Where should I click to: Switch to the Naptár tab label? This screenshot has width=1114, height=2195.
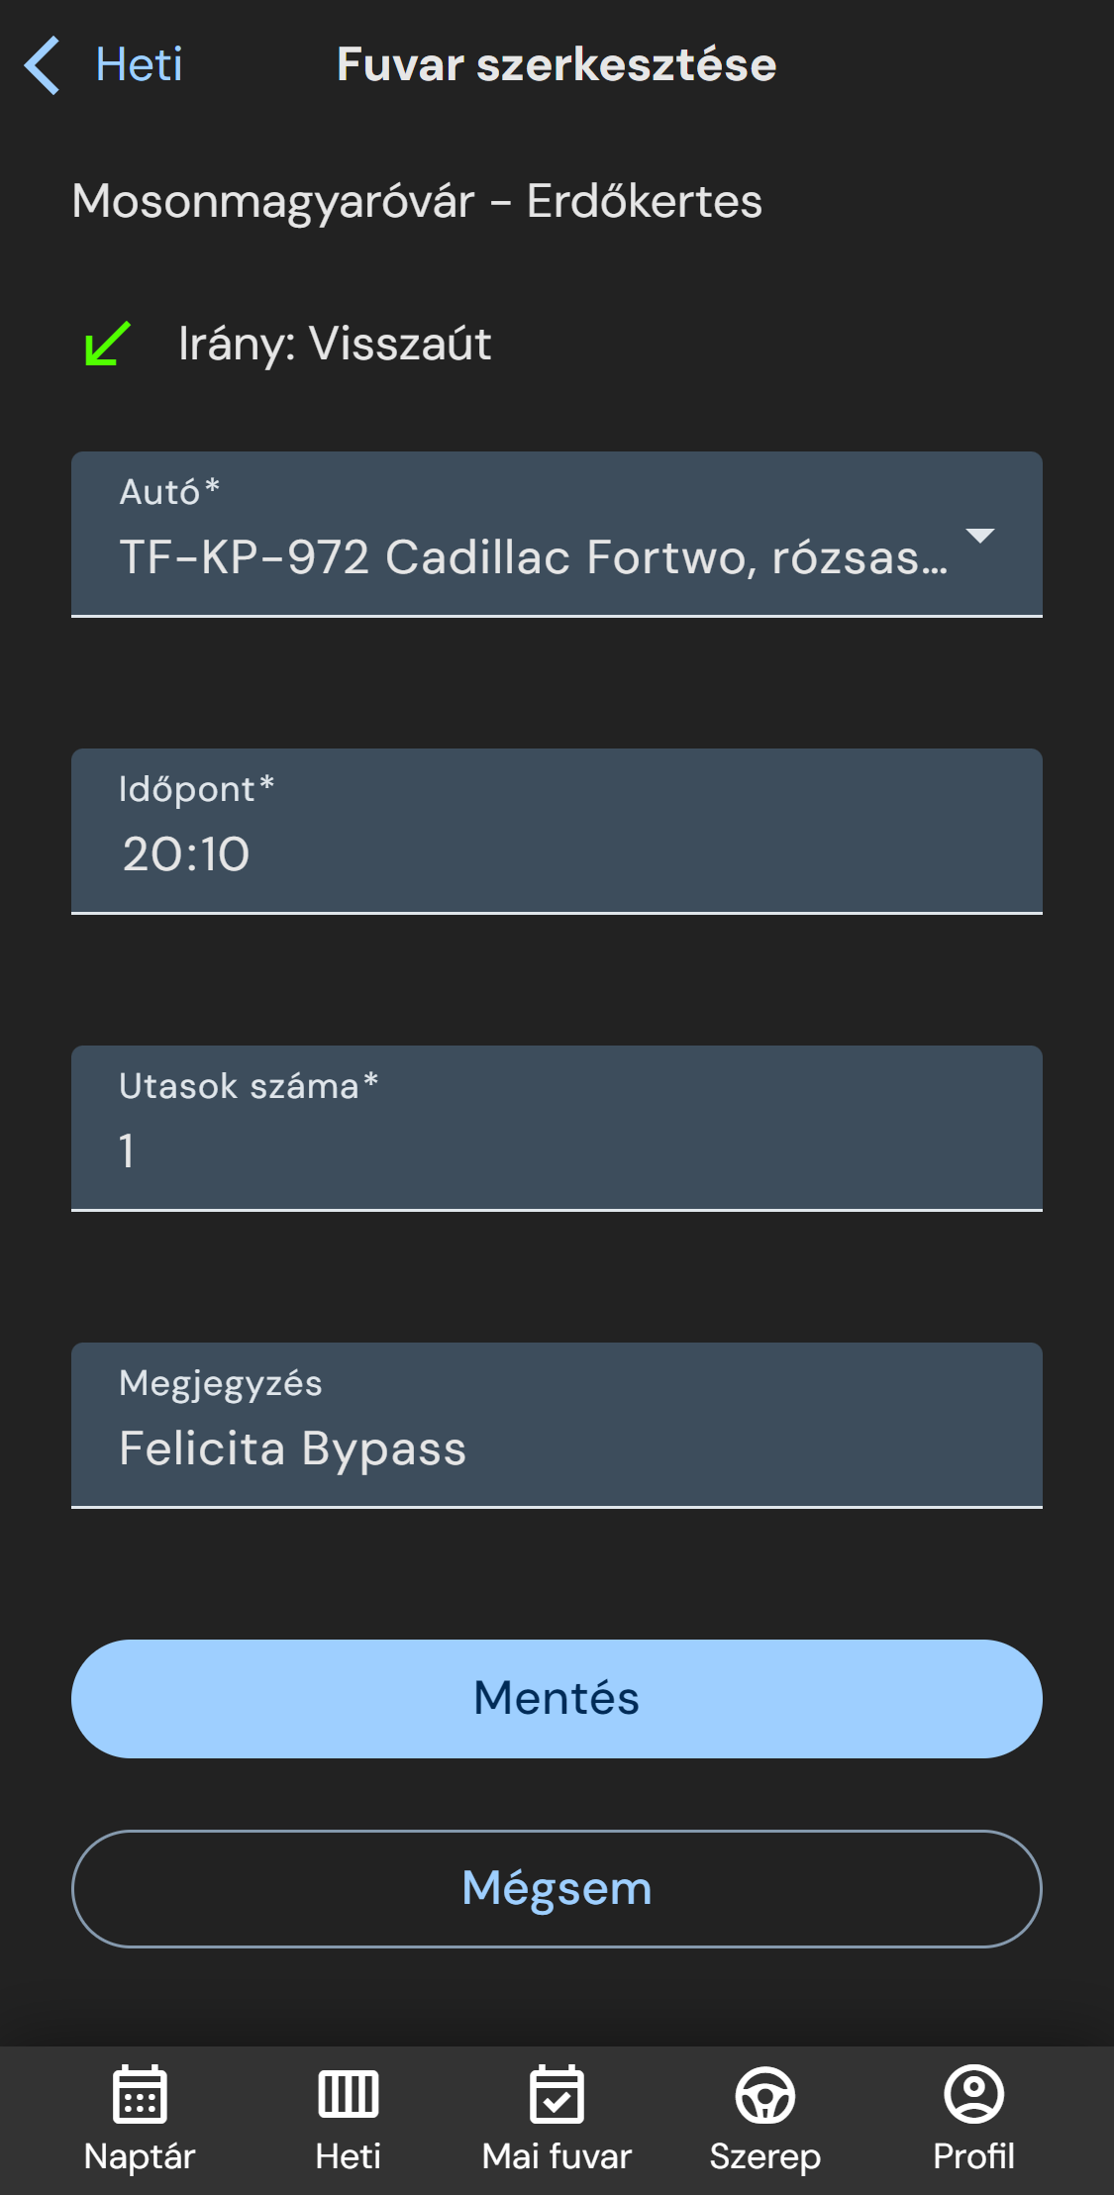[140, 2156]
